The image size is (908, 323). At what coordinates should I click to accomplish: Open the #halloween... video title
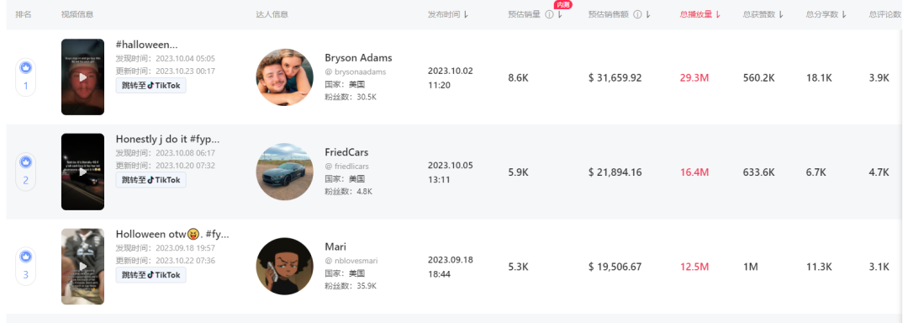pos(146,45)
